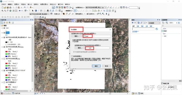Click 模板 button next to xian
182x95 pixels.
[x=80, y=48]
